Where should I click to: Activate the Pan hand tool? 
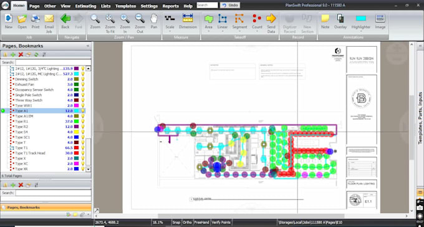pyautogui.click(x=154, y=19)
